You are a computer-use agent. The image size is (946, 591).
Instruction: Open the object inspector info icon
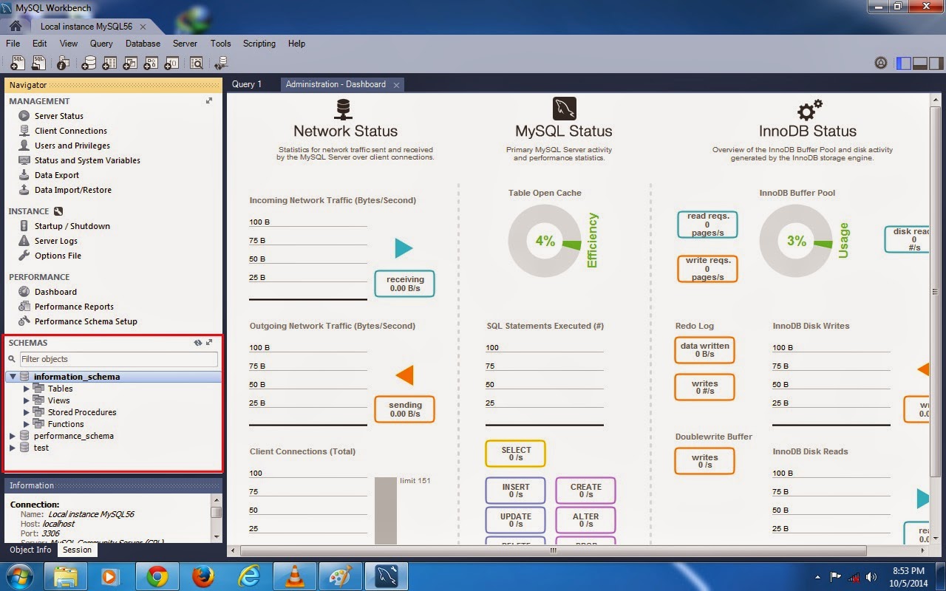pos(64,64)
